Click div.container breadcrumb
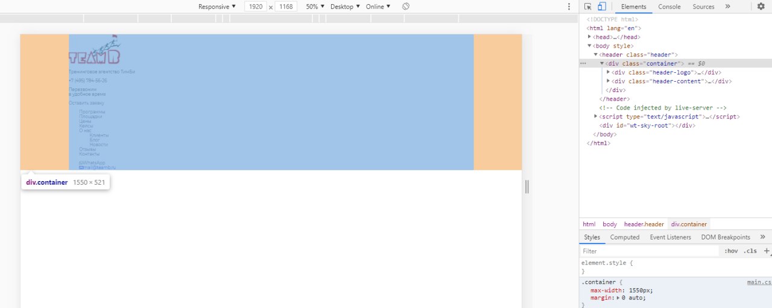 point(689,224)
